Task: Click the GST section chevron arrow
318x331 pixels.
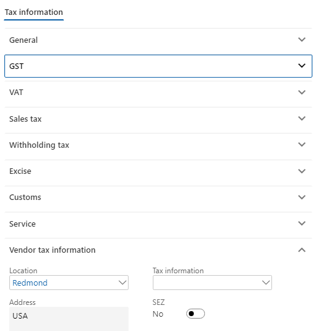Action: [x=302, y=66]
